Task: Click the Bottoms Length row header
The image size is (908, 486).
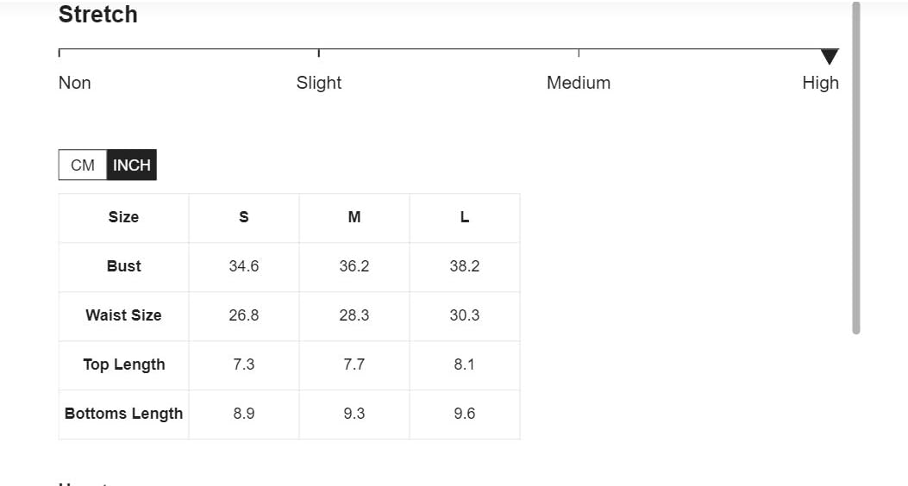Action: tap(124, 414)
